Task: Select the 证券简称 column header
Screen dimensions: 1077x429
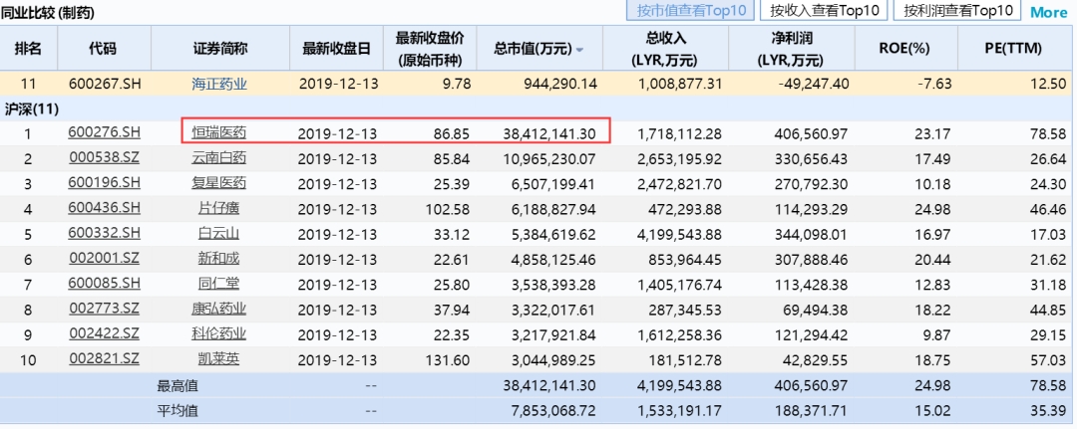Action: click(219, 49)
